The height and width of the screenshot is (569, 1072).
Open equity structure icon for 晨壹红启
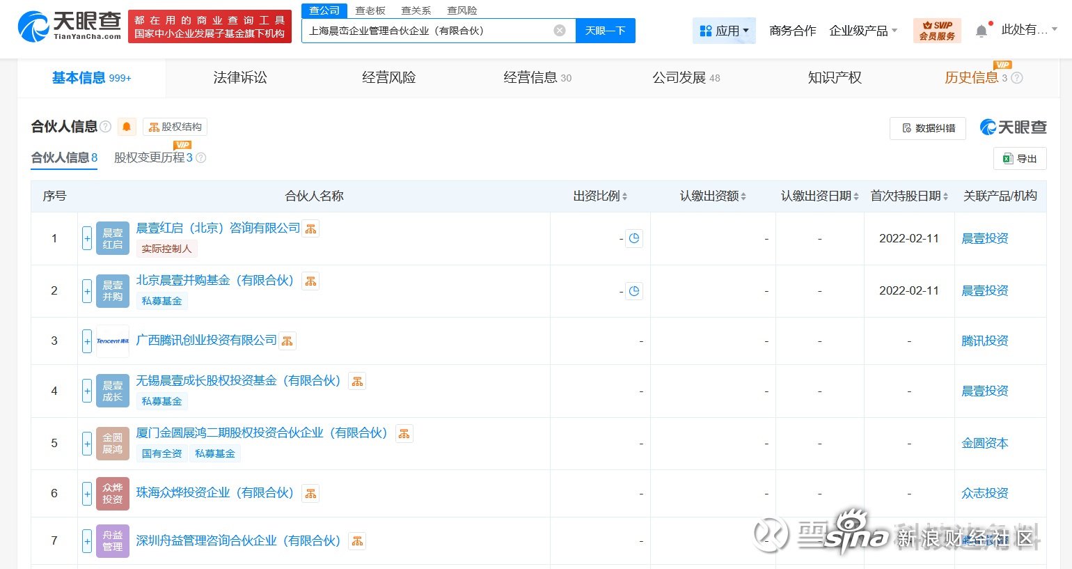310,228
